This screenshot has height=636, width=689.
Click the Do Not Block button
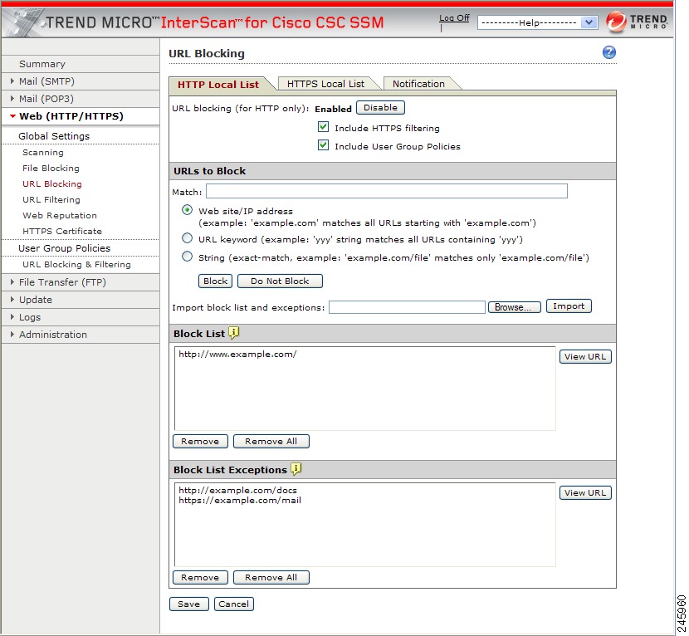pyautogui.click(x=280, y=281)
